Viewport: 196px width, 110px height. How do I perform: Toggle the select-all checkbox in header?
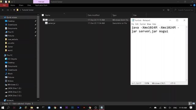[43, 15]
